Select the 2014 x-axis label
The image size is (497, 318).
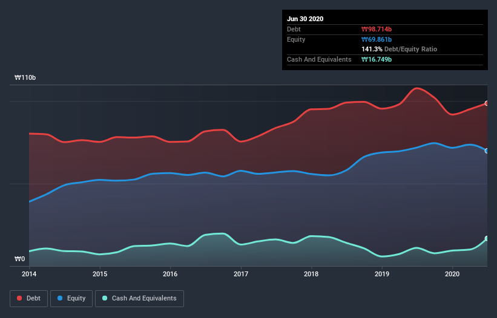29,274
